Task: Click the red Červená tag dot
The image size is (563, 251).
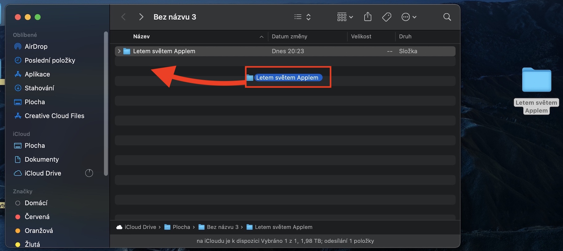Action: [18, 217]
